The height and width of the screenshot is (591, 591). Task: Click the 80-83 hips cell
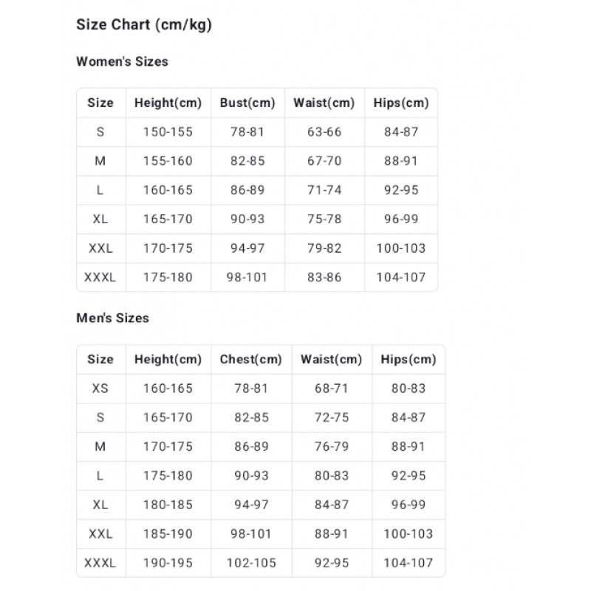point(409,388)
